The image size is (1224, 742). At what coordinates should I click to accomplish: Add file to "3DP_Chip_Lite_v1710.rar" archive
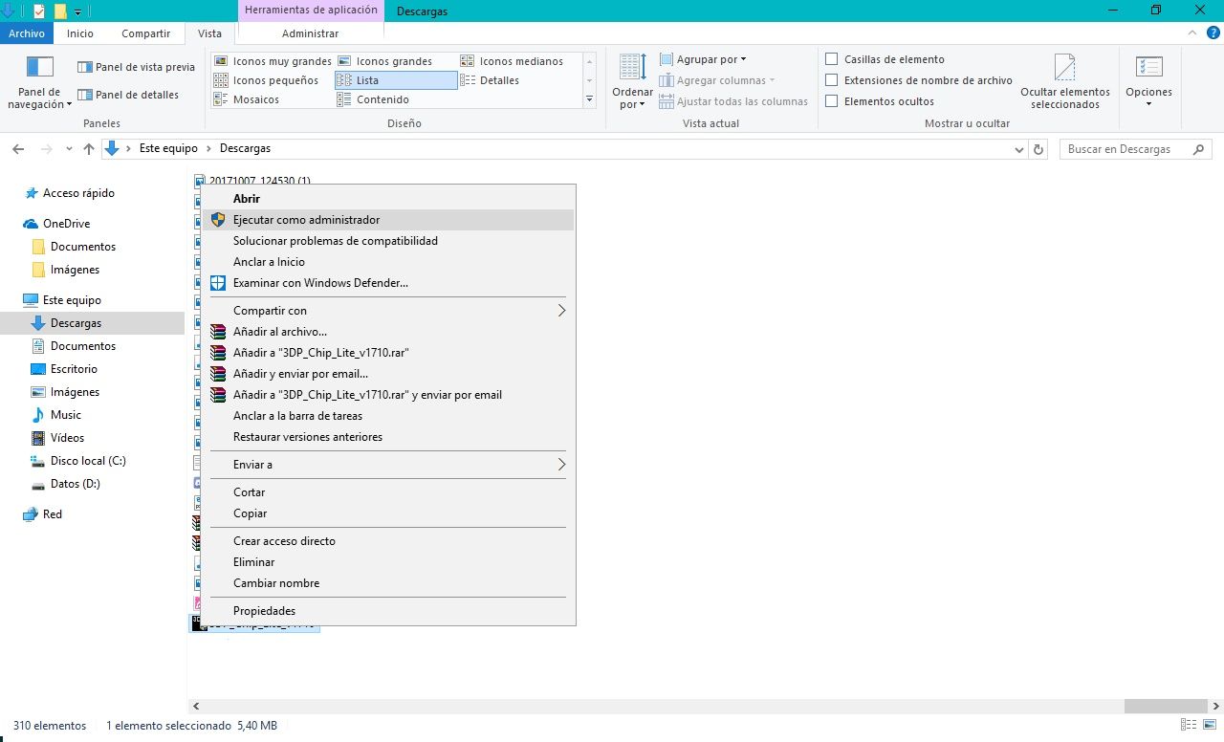tap(388, 353)
